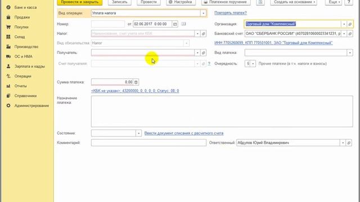Open the Получатель item via its open icon
Image resolution: width=360 pixels, height=202 pixels.
click(x=203, y=53)
